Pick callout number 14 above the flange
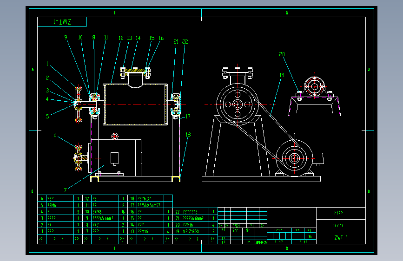The width and height of the screenshot is (403, 261). pyautogui.click(x=138, y=38)
